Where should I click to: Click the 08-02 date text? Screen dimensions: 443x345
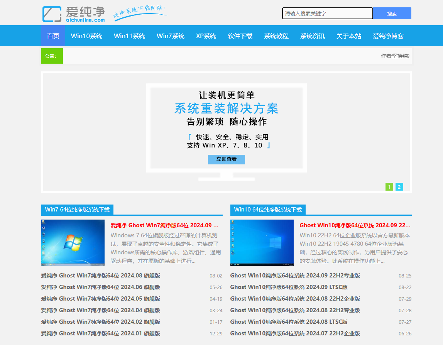tap(216, 276)
